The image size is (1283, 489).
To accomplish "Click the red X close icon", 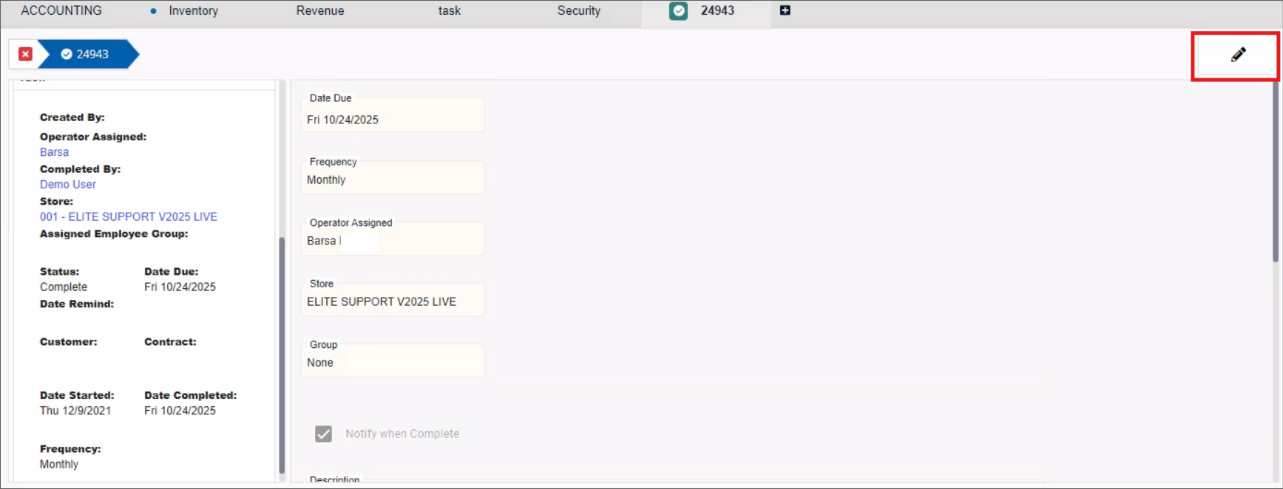I will tap(25, 54).
